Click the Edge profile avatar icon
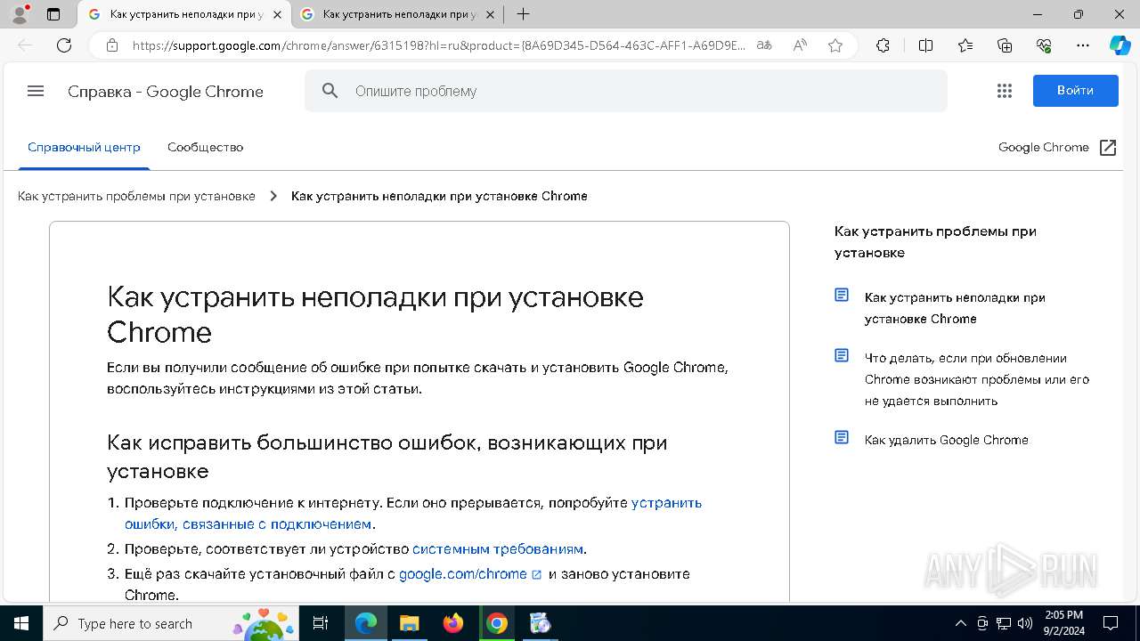Image resolution: width=1140 pixels, height=641 pixels. coord(20,14)
